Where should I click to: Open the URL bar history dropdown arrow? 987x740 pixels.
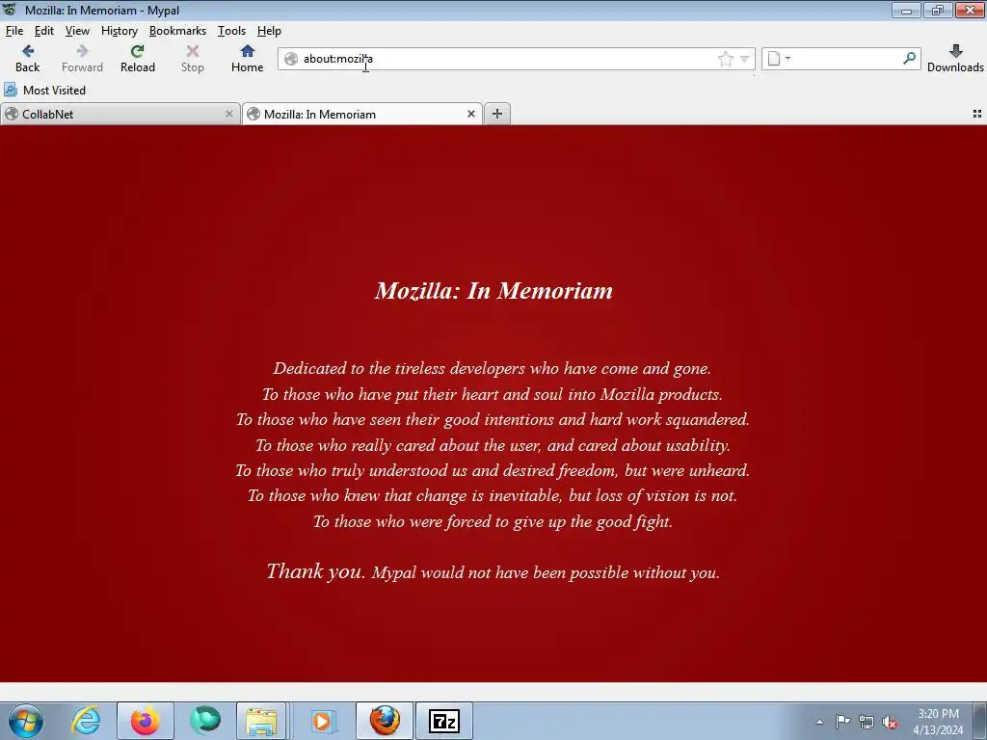745,59
